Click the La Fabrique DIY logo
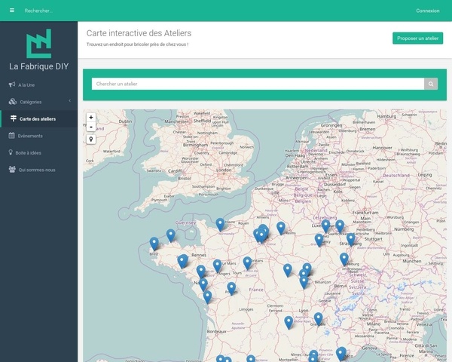The width and height of the screenshot is (452, 362). click(38, 44)
